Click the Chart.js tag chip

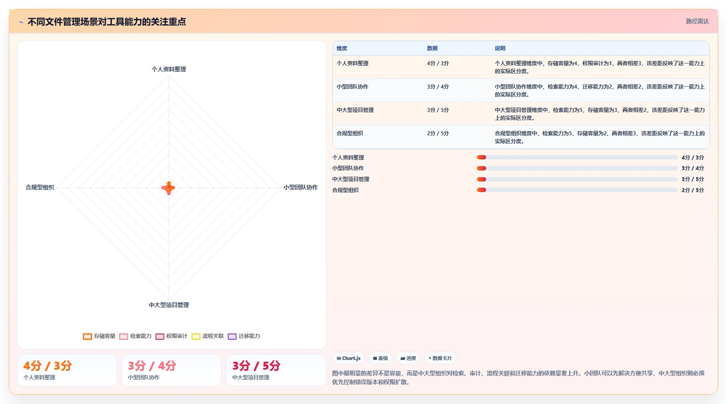pyautogui.click(x=349, y=358)
